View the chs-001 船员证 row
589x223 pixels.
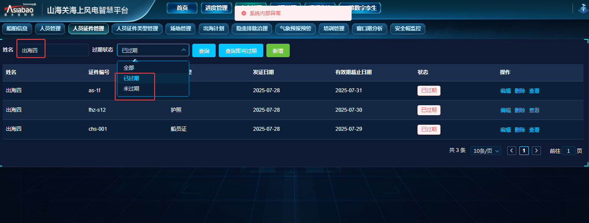coord(534,130)
